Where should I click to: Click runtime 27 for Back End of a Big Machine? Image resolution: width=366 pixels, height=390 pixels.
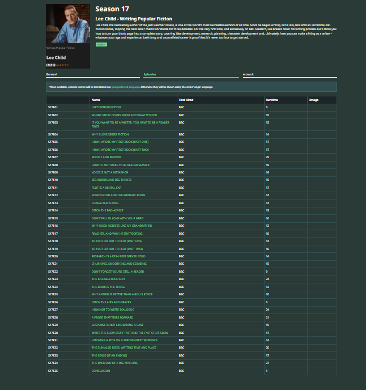267,363
